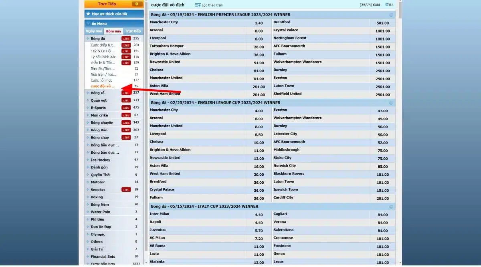Click the LIVE badge beside Bóng chày
This screenshot has height=267, width=481.
click(x=126, y=137)
